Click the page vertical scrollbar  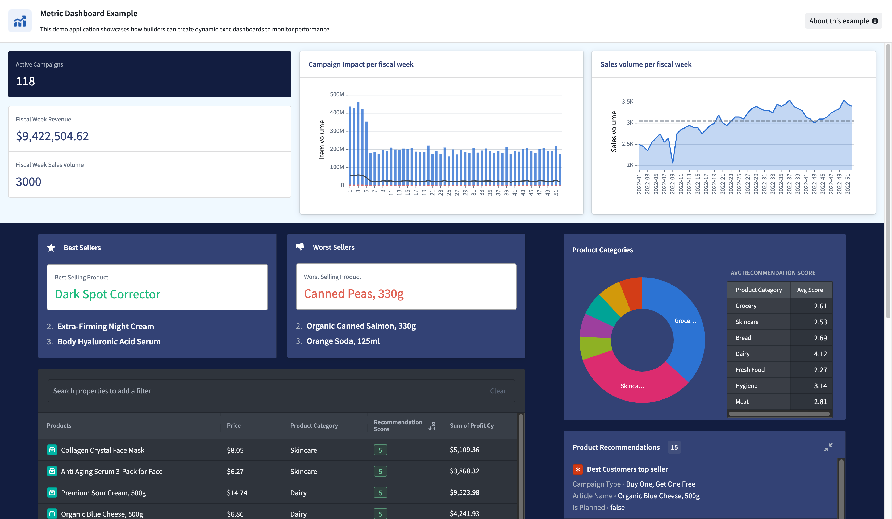[x=888, y=181]
